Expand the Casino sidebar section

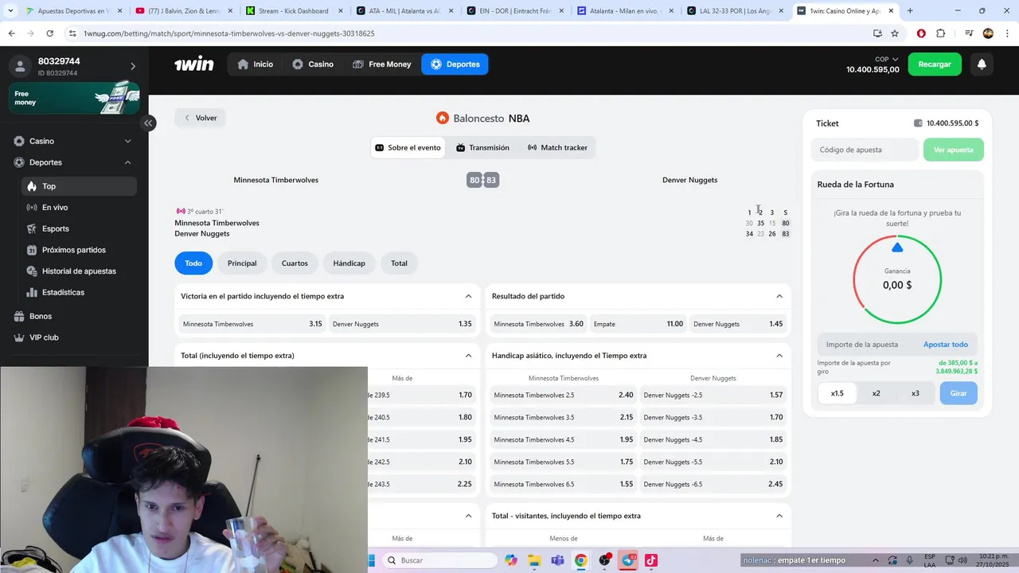tap(127, 141)
